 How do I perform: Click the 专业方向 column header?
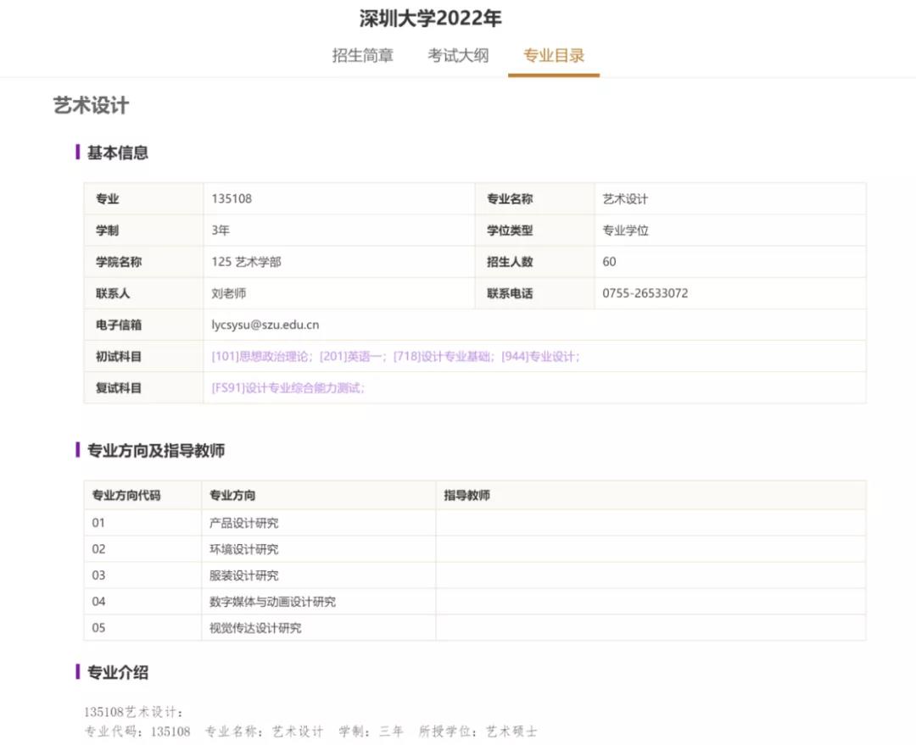click(232, 495)
